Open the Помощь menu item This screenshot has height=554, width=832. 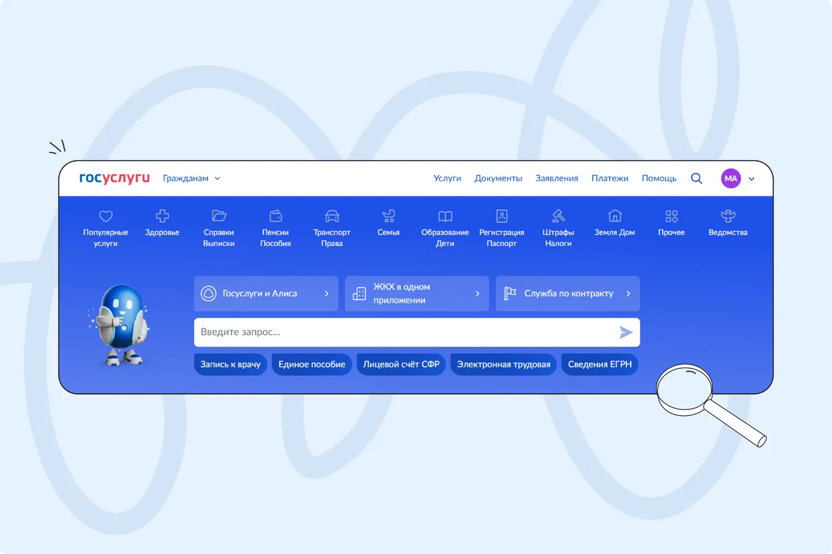pos(659,178)
